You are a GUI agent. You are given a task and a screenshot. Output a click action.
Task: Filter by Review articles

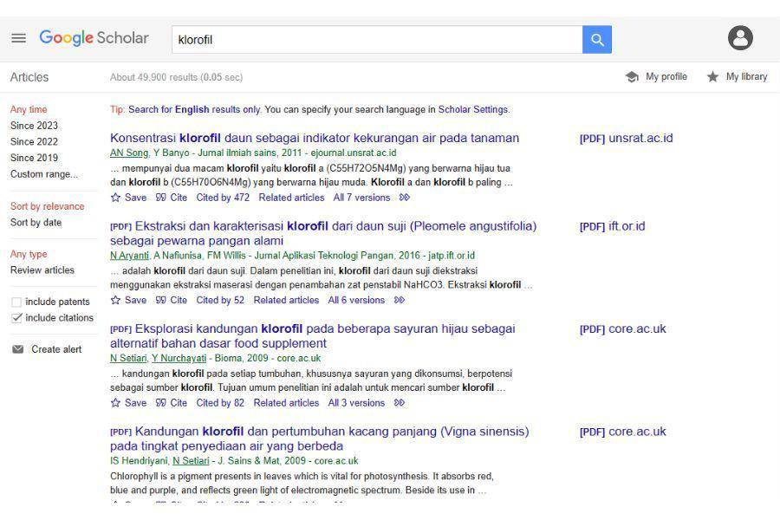(42, 270)
